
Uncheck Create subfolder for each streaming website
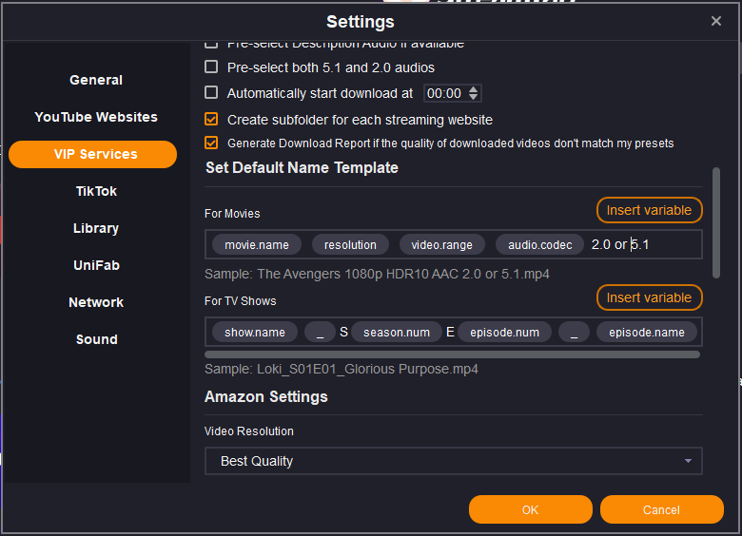coord(211,120)
